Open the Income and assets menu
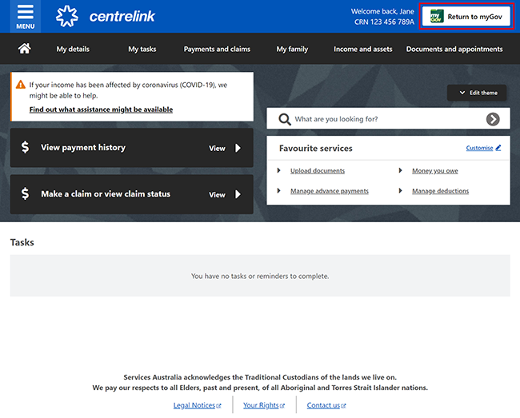520x418 pixels. (363, 49)
